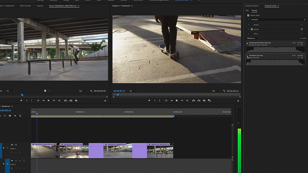Open the Program monitor button editor plus icon
308x173 pixels.
pos(238,101)
